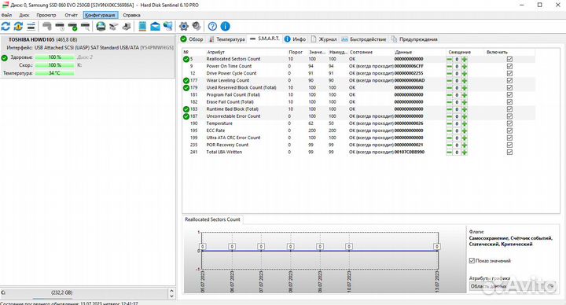This screenshot has width=566, height=305.
Task: Click the Атрибут column header
Action: (215, 53)
